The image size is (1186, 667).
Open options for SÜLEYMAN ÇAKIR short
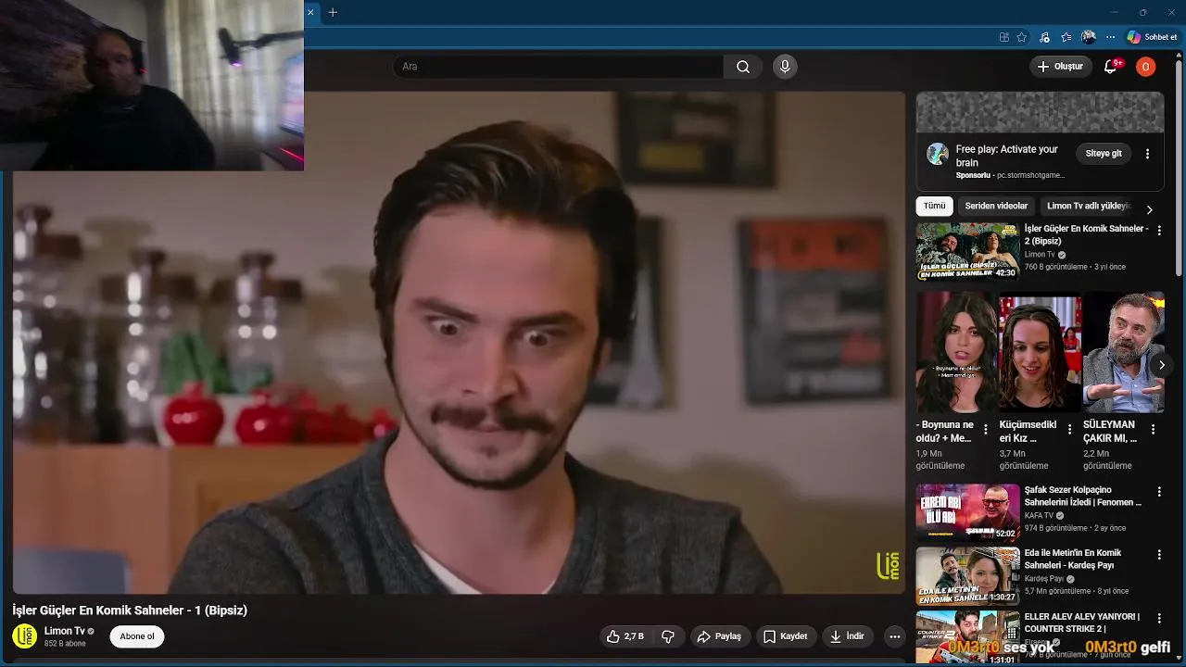1153,430
